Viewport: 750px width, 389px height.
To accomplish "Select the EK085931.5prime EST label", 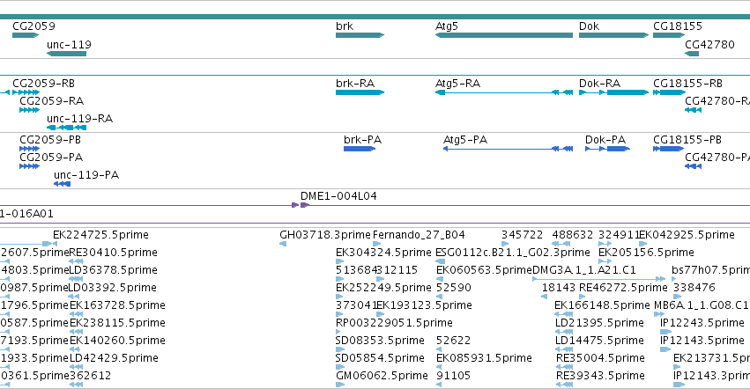I will coord(484,358).
